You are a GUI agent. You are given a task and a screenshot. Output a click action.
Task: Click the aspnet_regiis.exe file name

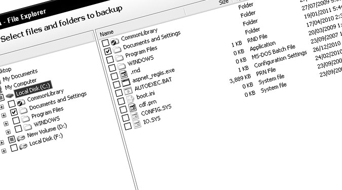(154, 75)
